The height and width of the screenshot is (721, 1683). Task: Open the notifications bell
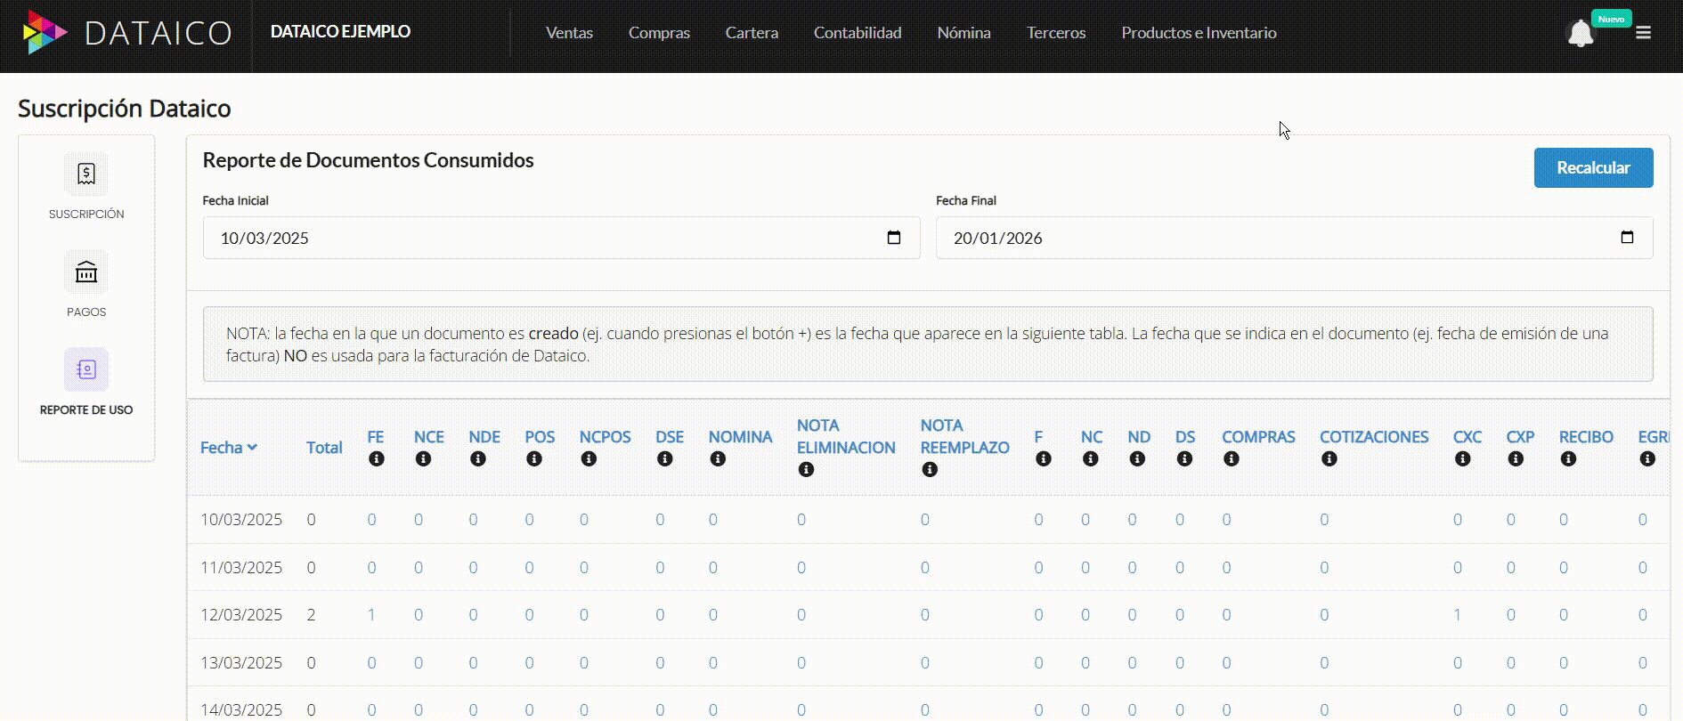coord(1580,34)
